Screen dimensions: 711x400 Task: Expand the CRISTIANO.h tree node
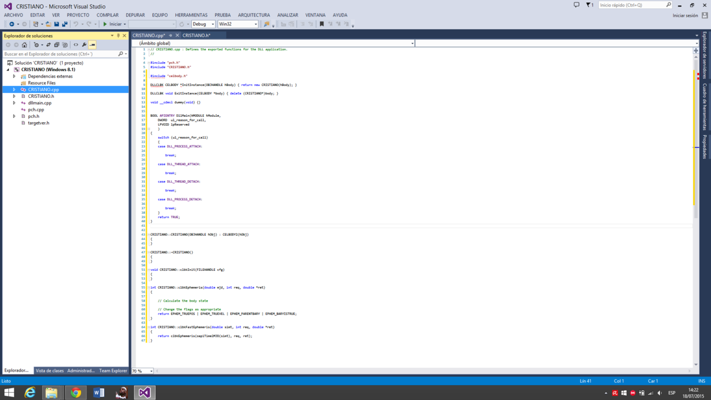click(14, 96)
